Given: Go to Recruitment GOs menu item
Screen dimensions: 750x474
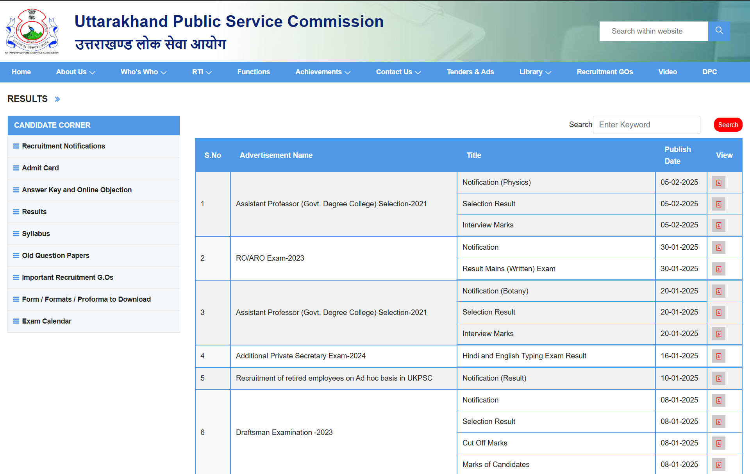Looking at the screenshot, I should point(605,72).
